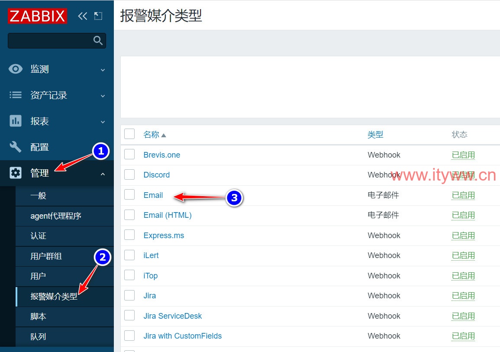Sort by 名称 column header
Viewport: 500px width, 352px height.
(155, 135)
